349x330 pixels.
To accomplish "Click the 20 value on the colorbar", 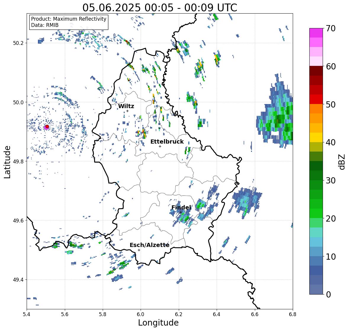I will (x=330, y=218).
